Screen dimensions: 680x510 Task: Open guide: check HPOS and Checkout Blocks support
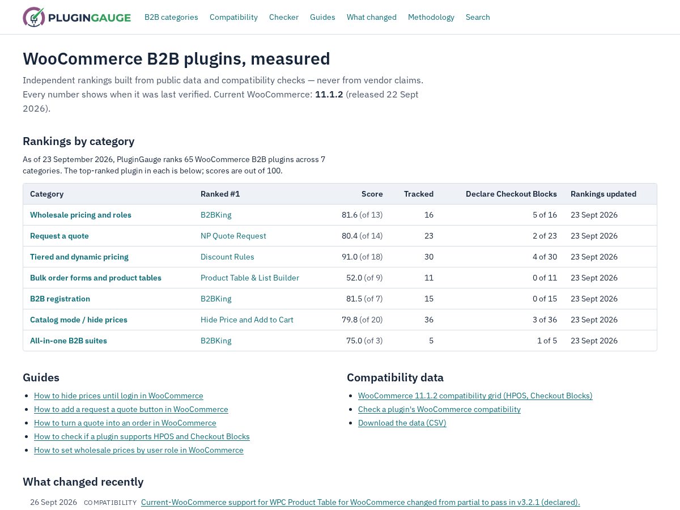point(142,436)
